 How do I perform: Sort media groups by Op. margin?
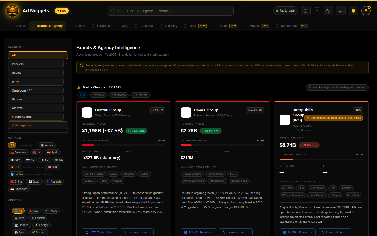click(x=140, y=95)
